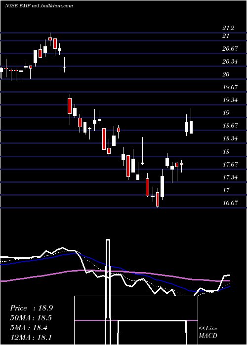Image resolution: width=247 pixels, height=345 pixels.
Task: Click the 19 price axis label
Action: click(226, 113)
